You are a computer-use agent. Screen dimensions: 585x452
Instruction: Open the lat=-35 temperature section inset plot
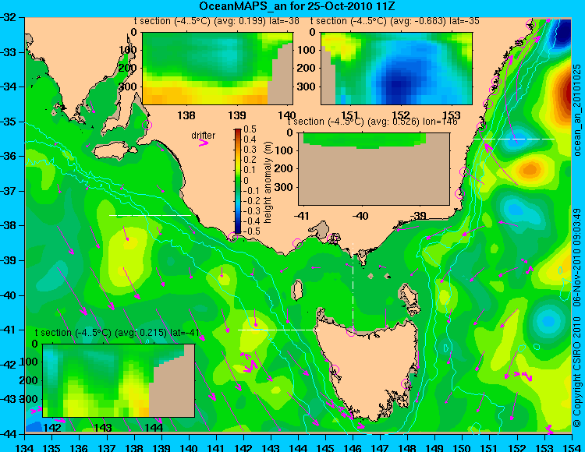pyautogui.click(x=396, y=69)
